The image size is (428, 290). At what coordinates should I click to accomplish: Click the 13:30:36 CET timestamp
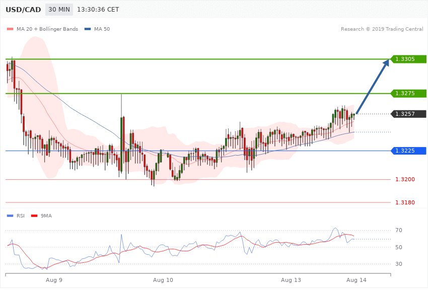[x=98, y=10]
